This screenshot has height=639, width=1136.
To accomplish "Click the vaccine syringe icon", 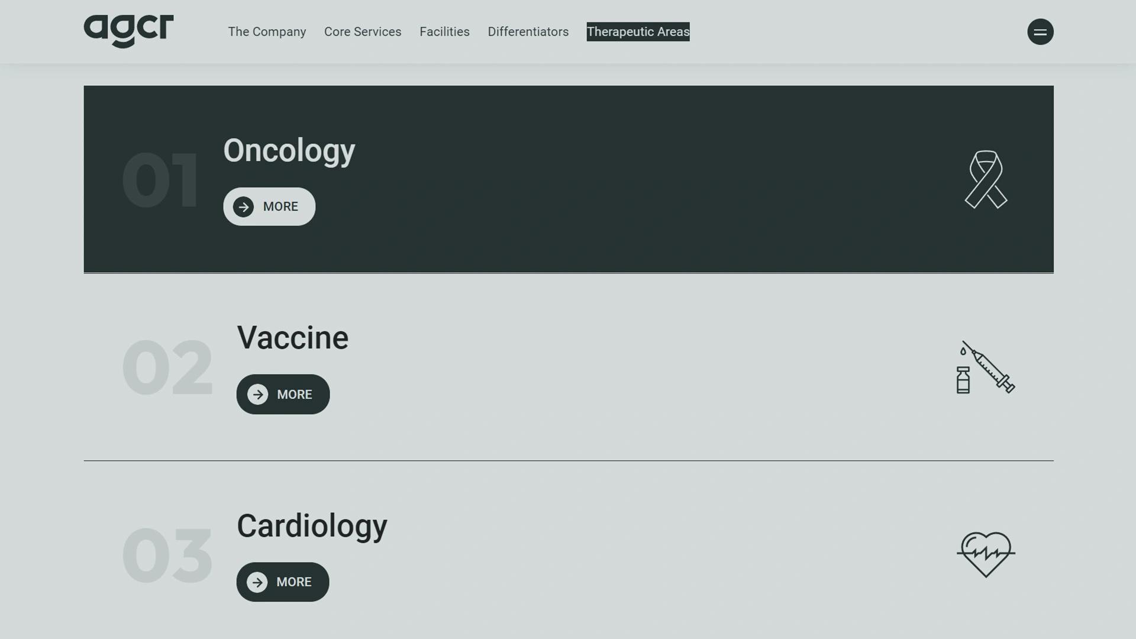I will 986,367.
